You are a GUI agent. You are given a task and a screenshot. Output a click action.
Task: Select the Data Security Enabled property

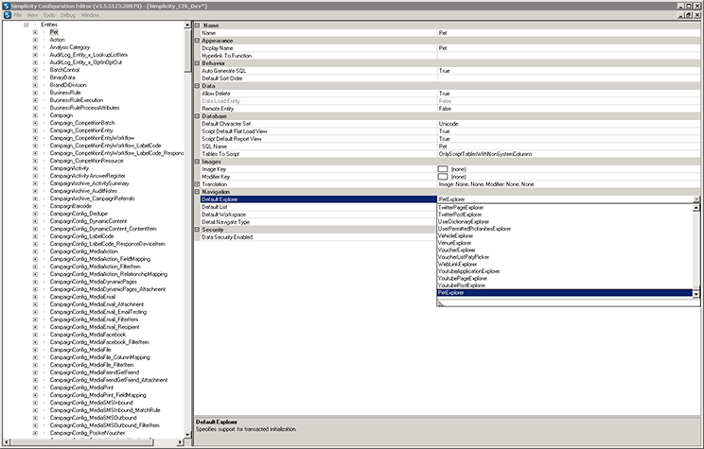click(x=318, y=237)
